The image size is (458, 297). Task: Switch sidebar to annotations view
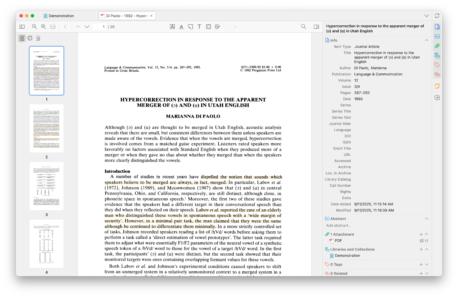click(x=30, y=38)
